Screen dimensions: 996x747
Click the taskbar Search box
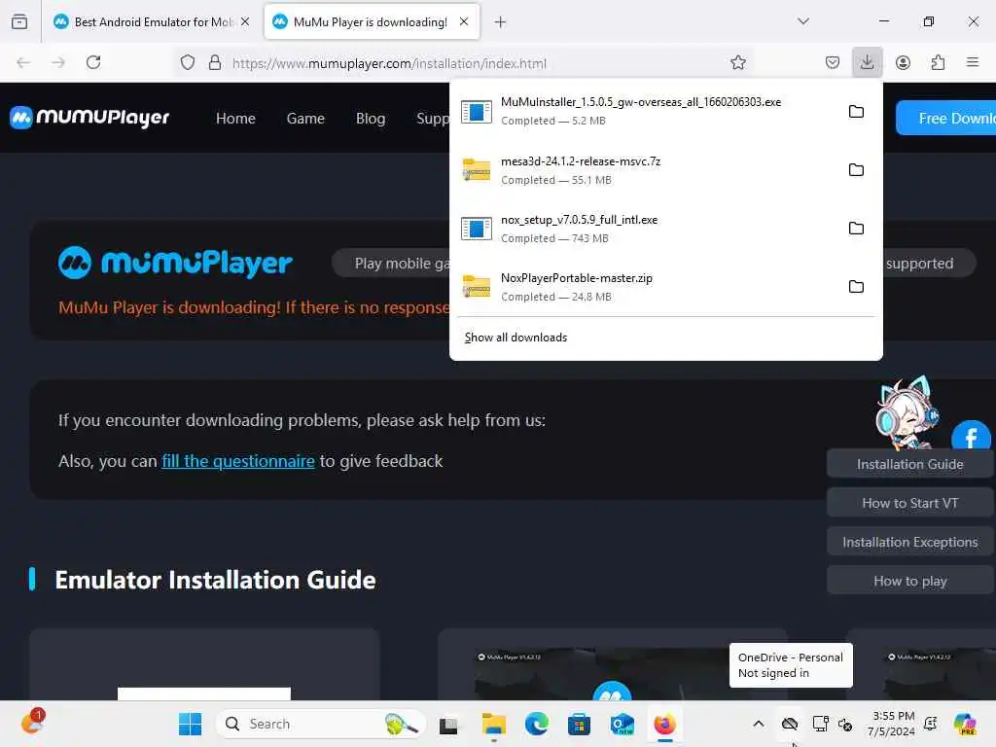(321, 724)
